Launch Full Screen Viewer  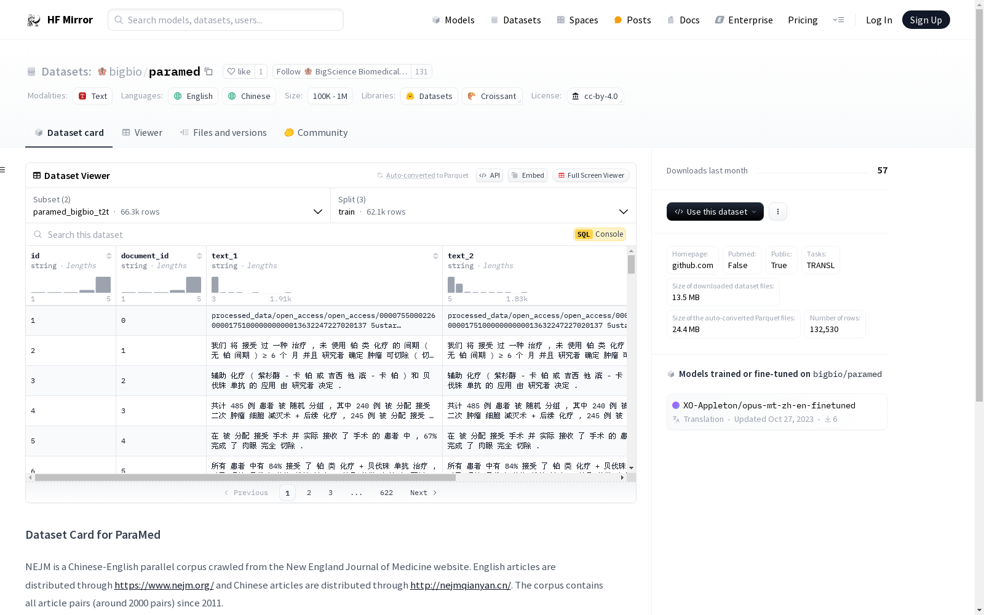coord(591,175)
